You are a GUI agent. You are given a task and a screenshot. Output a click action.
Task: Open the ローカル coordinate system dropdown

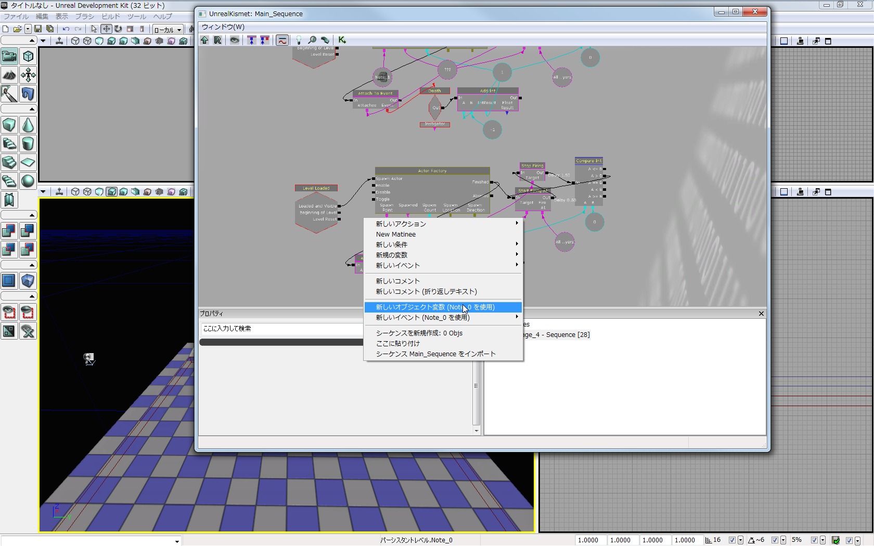point(168,30)
